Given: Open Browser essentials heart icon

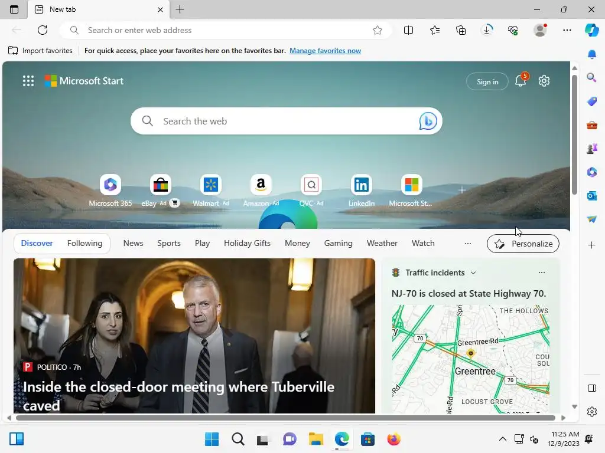Looking at the screenshot, I should click(513, 30).
